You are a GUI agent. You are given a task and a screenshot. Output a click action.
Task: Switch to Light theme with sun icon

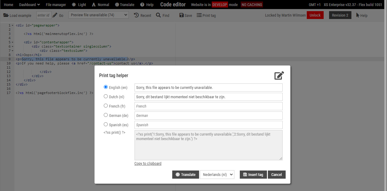coord(79,5)
